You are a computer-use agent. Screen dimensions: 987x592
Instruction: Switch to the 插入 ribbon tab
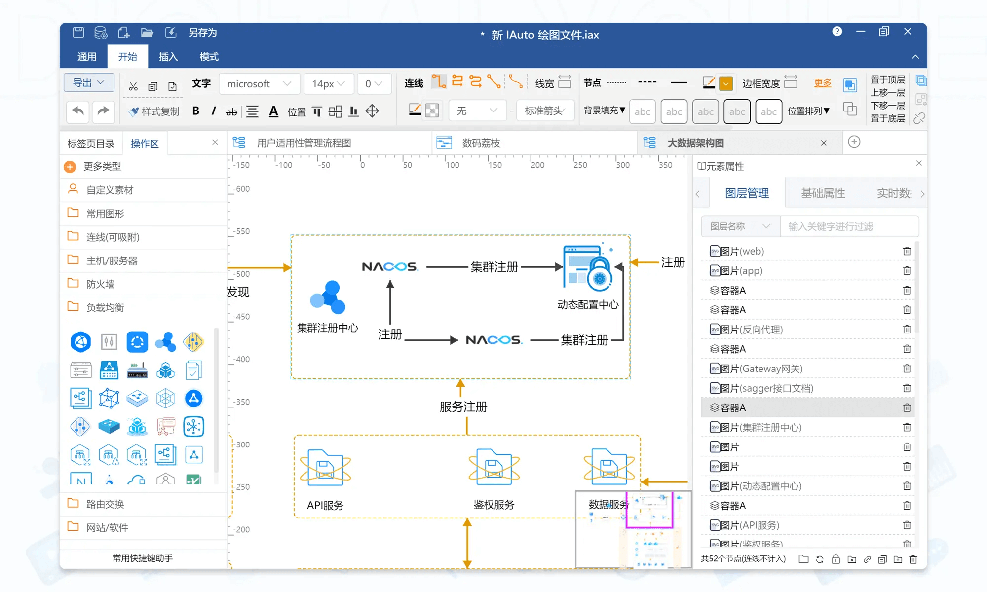click(x=168, y=57)
